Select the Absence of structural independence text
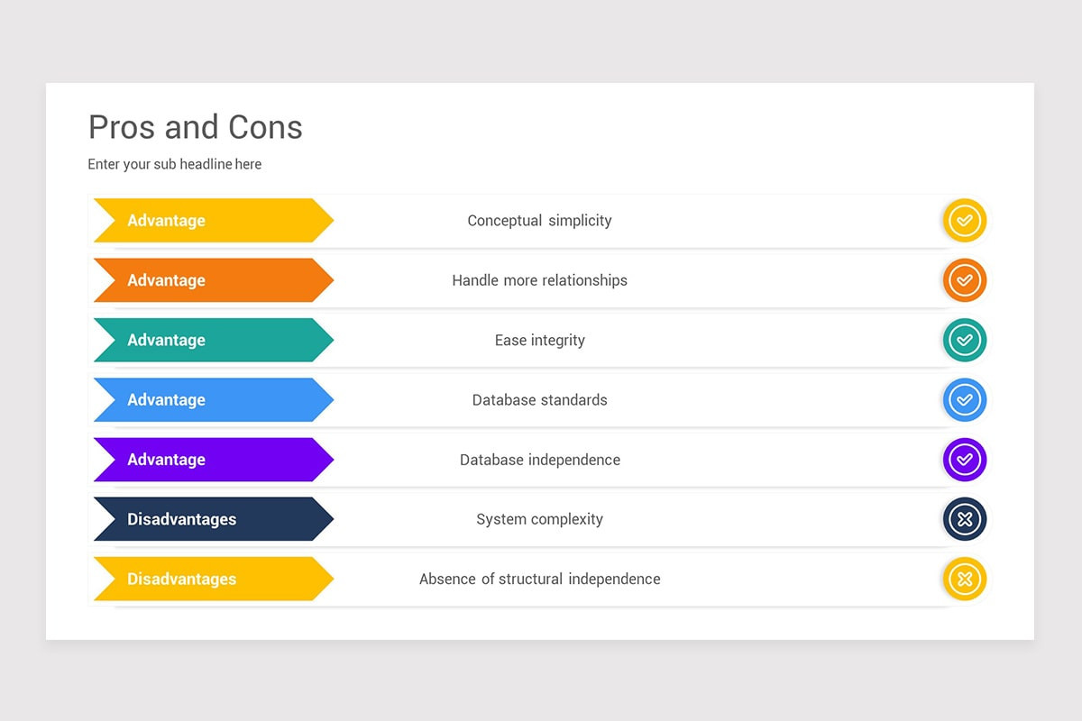Image resolution: width=1082 pixels, height=721 pixels. (539, 579)
